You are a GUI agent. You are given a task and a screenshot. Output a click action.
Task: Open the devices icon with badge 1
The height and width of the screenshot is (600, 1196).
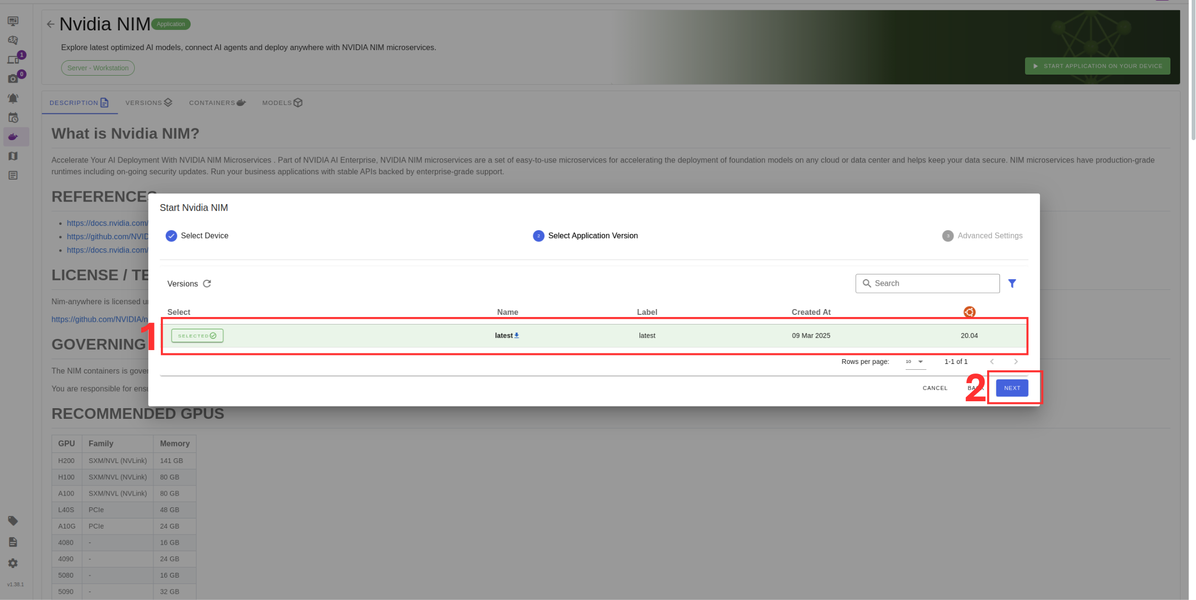pyautogui.click(x=13, y=59)
